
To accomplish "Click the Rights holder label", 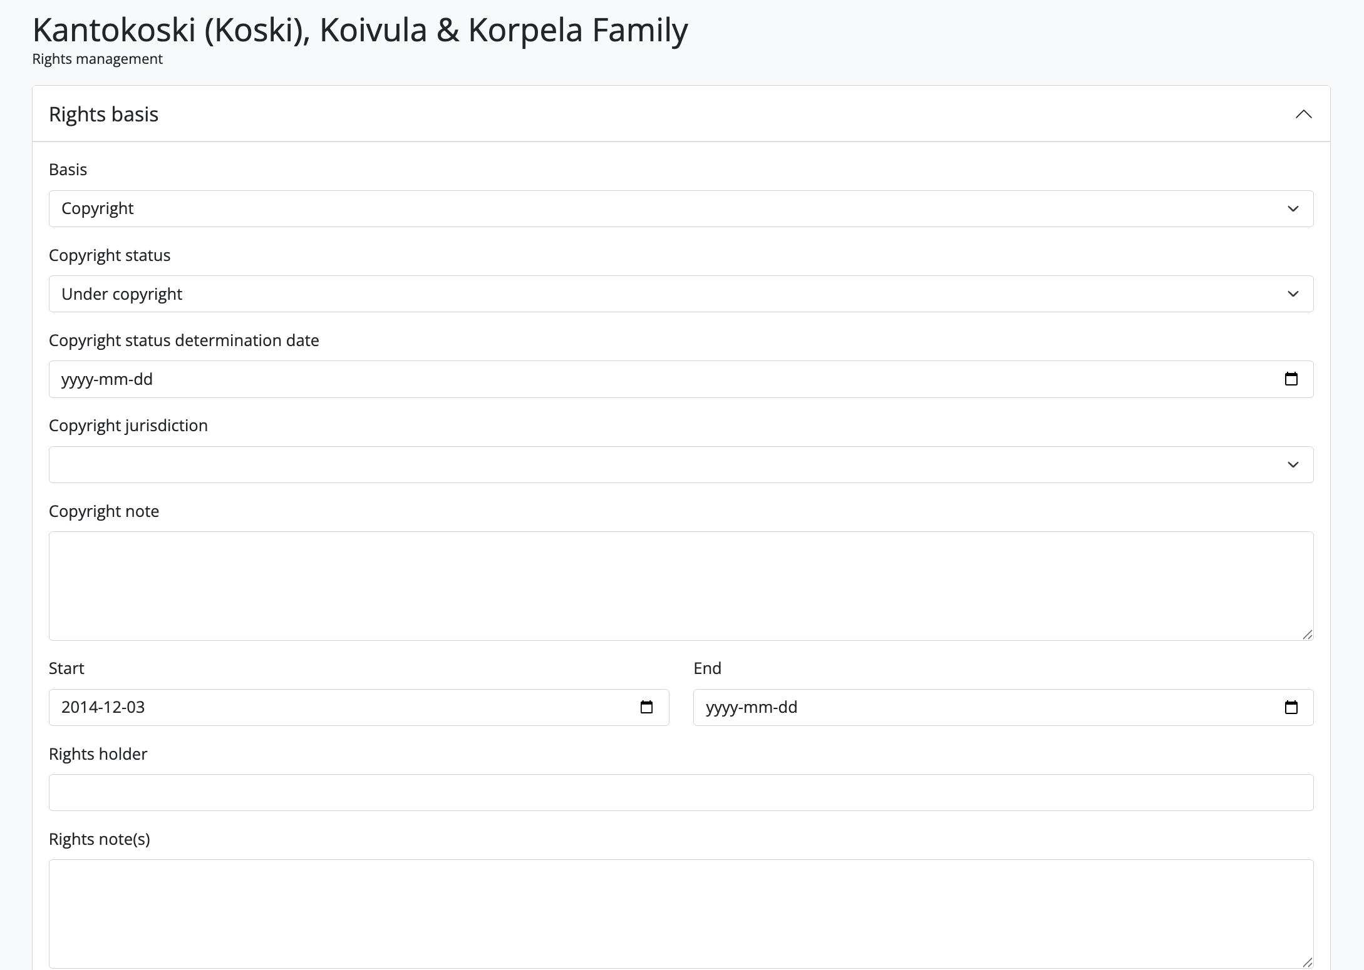I will click(98, 754).
